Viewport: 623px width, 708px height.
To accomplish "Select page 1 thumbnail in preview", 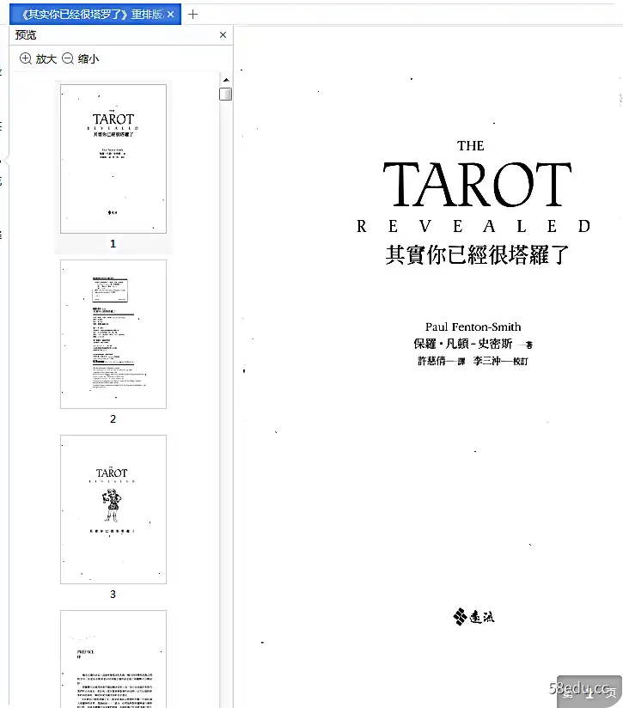I will (113, 158).
